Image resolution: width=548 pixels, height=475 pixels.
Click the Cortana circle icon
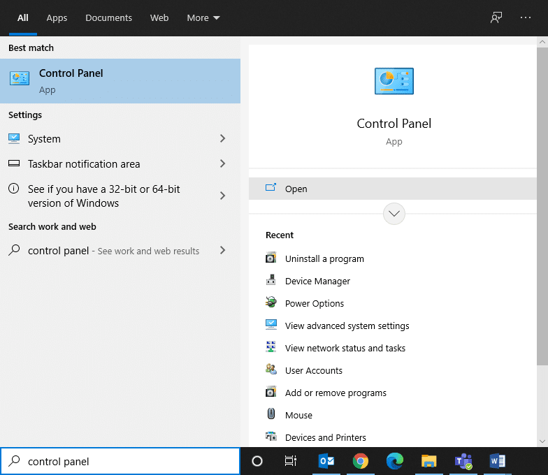(x=257, y=461)
